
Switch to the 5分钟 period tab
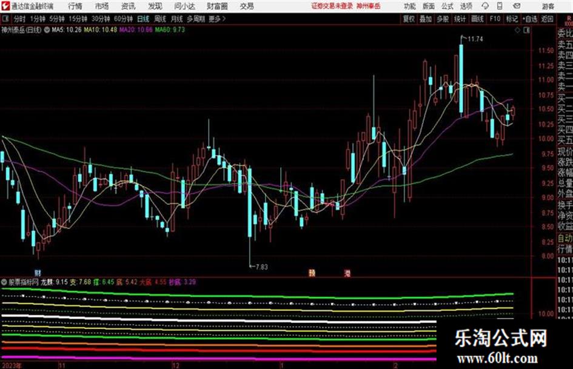[56, 19]
